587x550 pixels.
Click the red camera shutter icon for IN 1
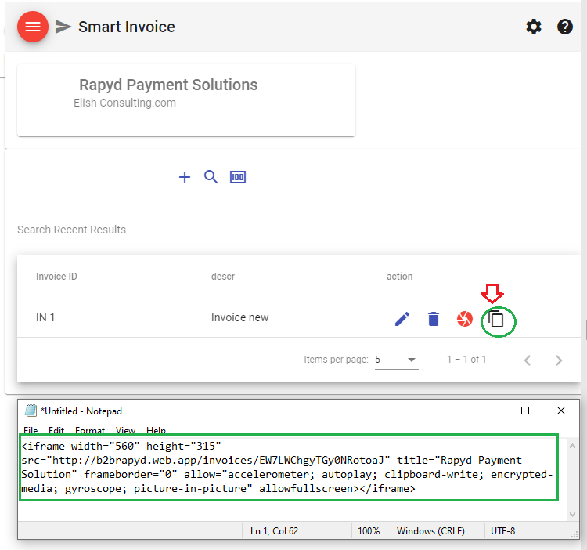465,319
